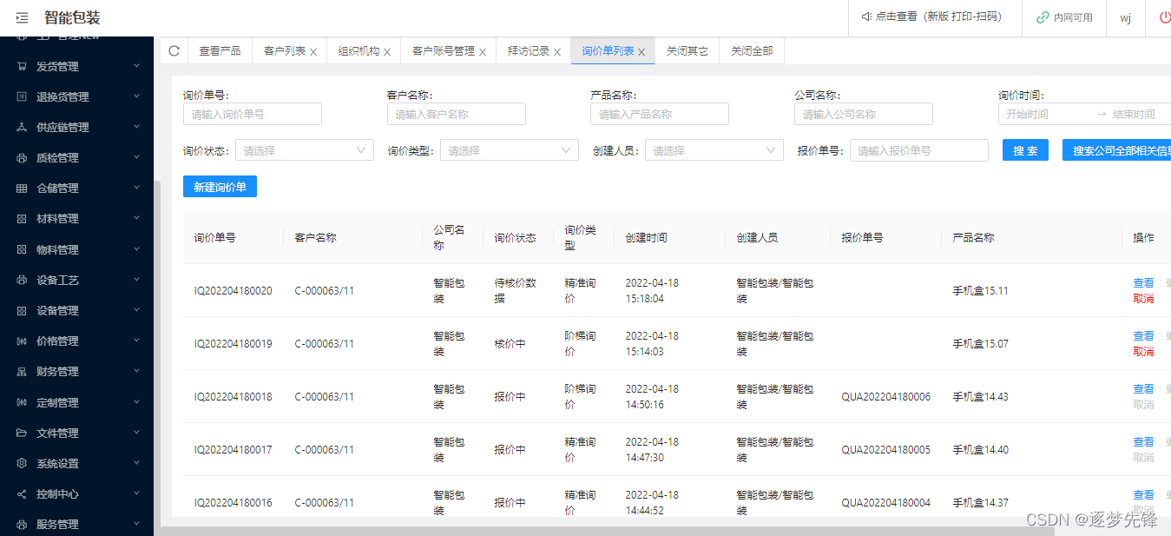Click quote number QUA202204180006

[x=885, y=397]
